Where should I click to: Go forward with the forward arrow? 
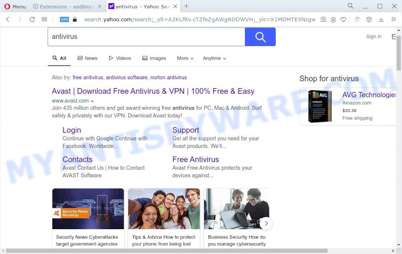tap(20, 19)
